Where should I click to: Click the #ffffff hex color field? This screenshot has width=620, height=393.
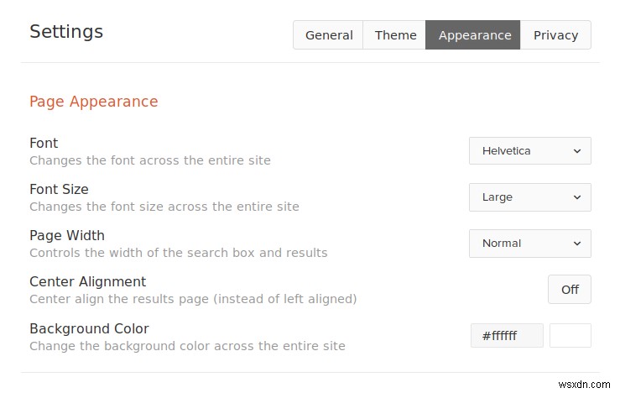point(507,336)
